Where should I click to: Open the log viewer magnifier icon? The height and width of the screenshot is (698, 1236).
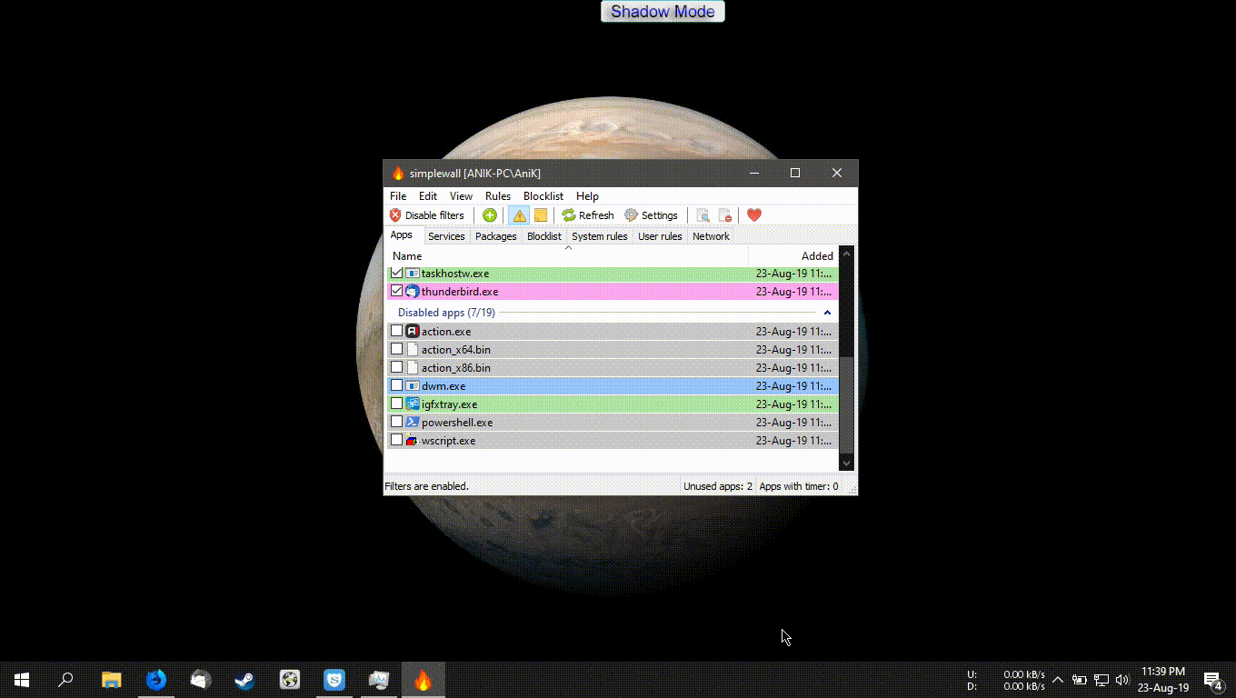(703, 215)
